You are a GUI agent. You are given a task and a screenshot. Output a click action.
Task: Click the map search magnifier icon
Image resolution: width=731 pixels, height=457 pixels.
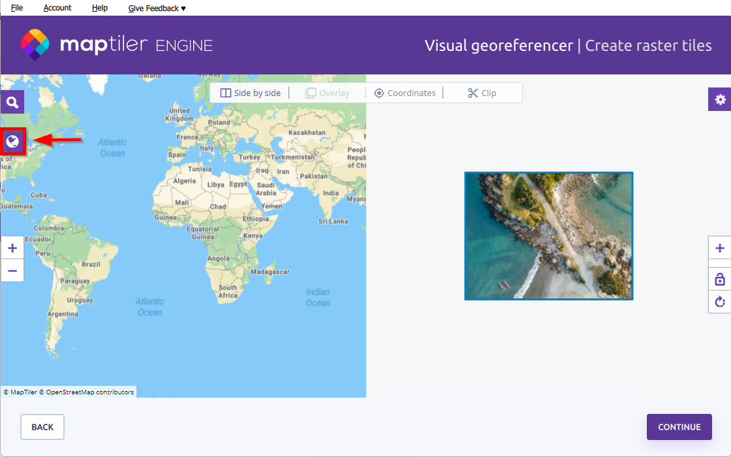point(12,102)
